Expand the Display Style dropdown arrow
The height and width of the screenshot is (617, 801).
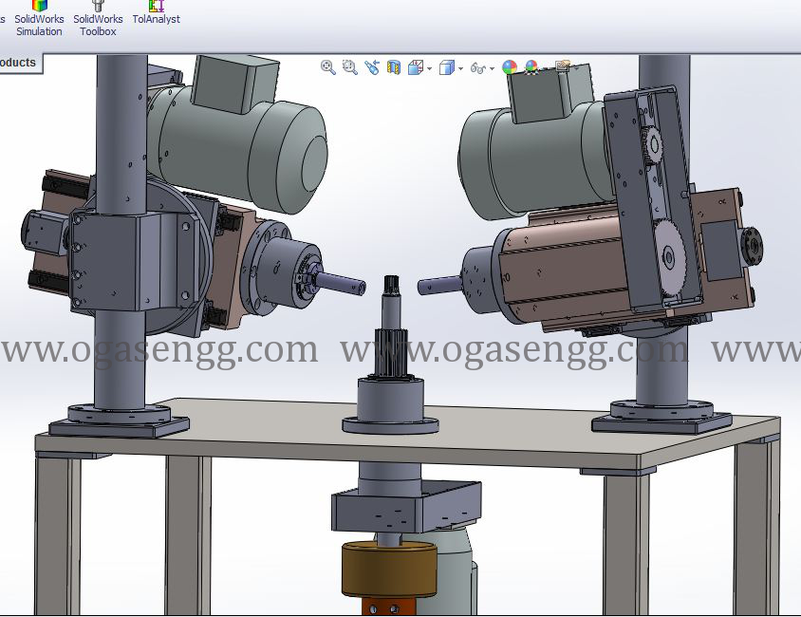[461, 68]
